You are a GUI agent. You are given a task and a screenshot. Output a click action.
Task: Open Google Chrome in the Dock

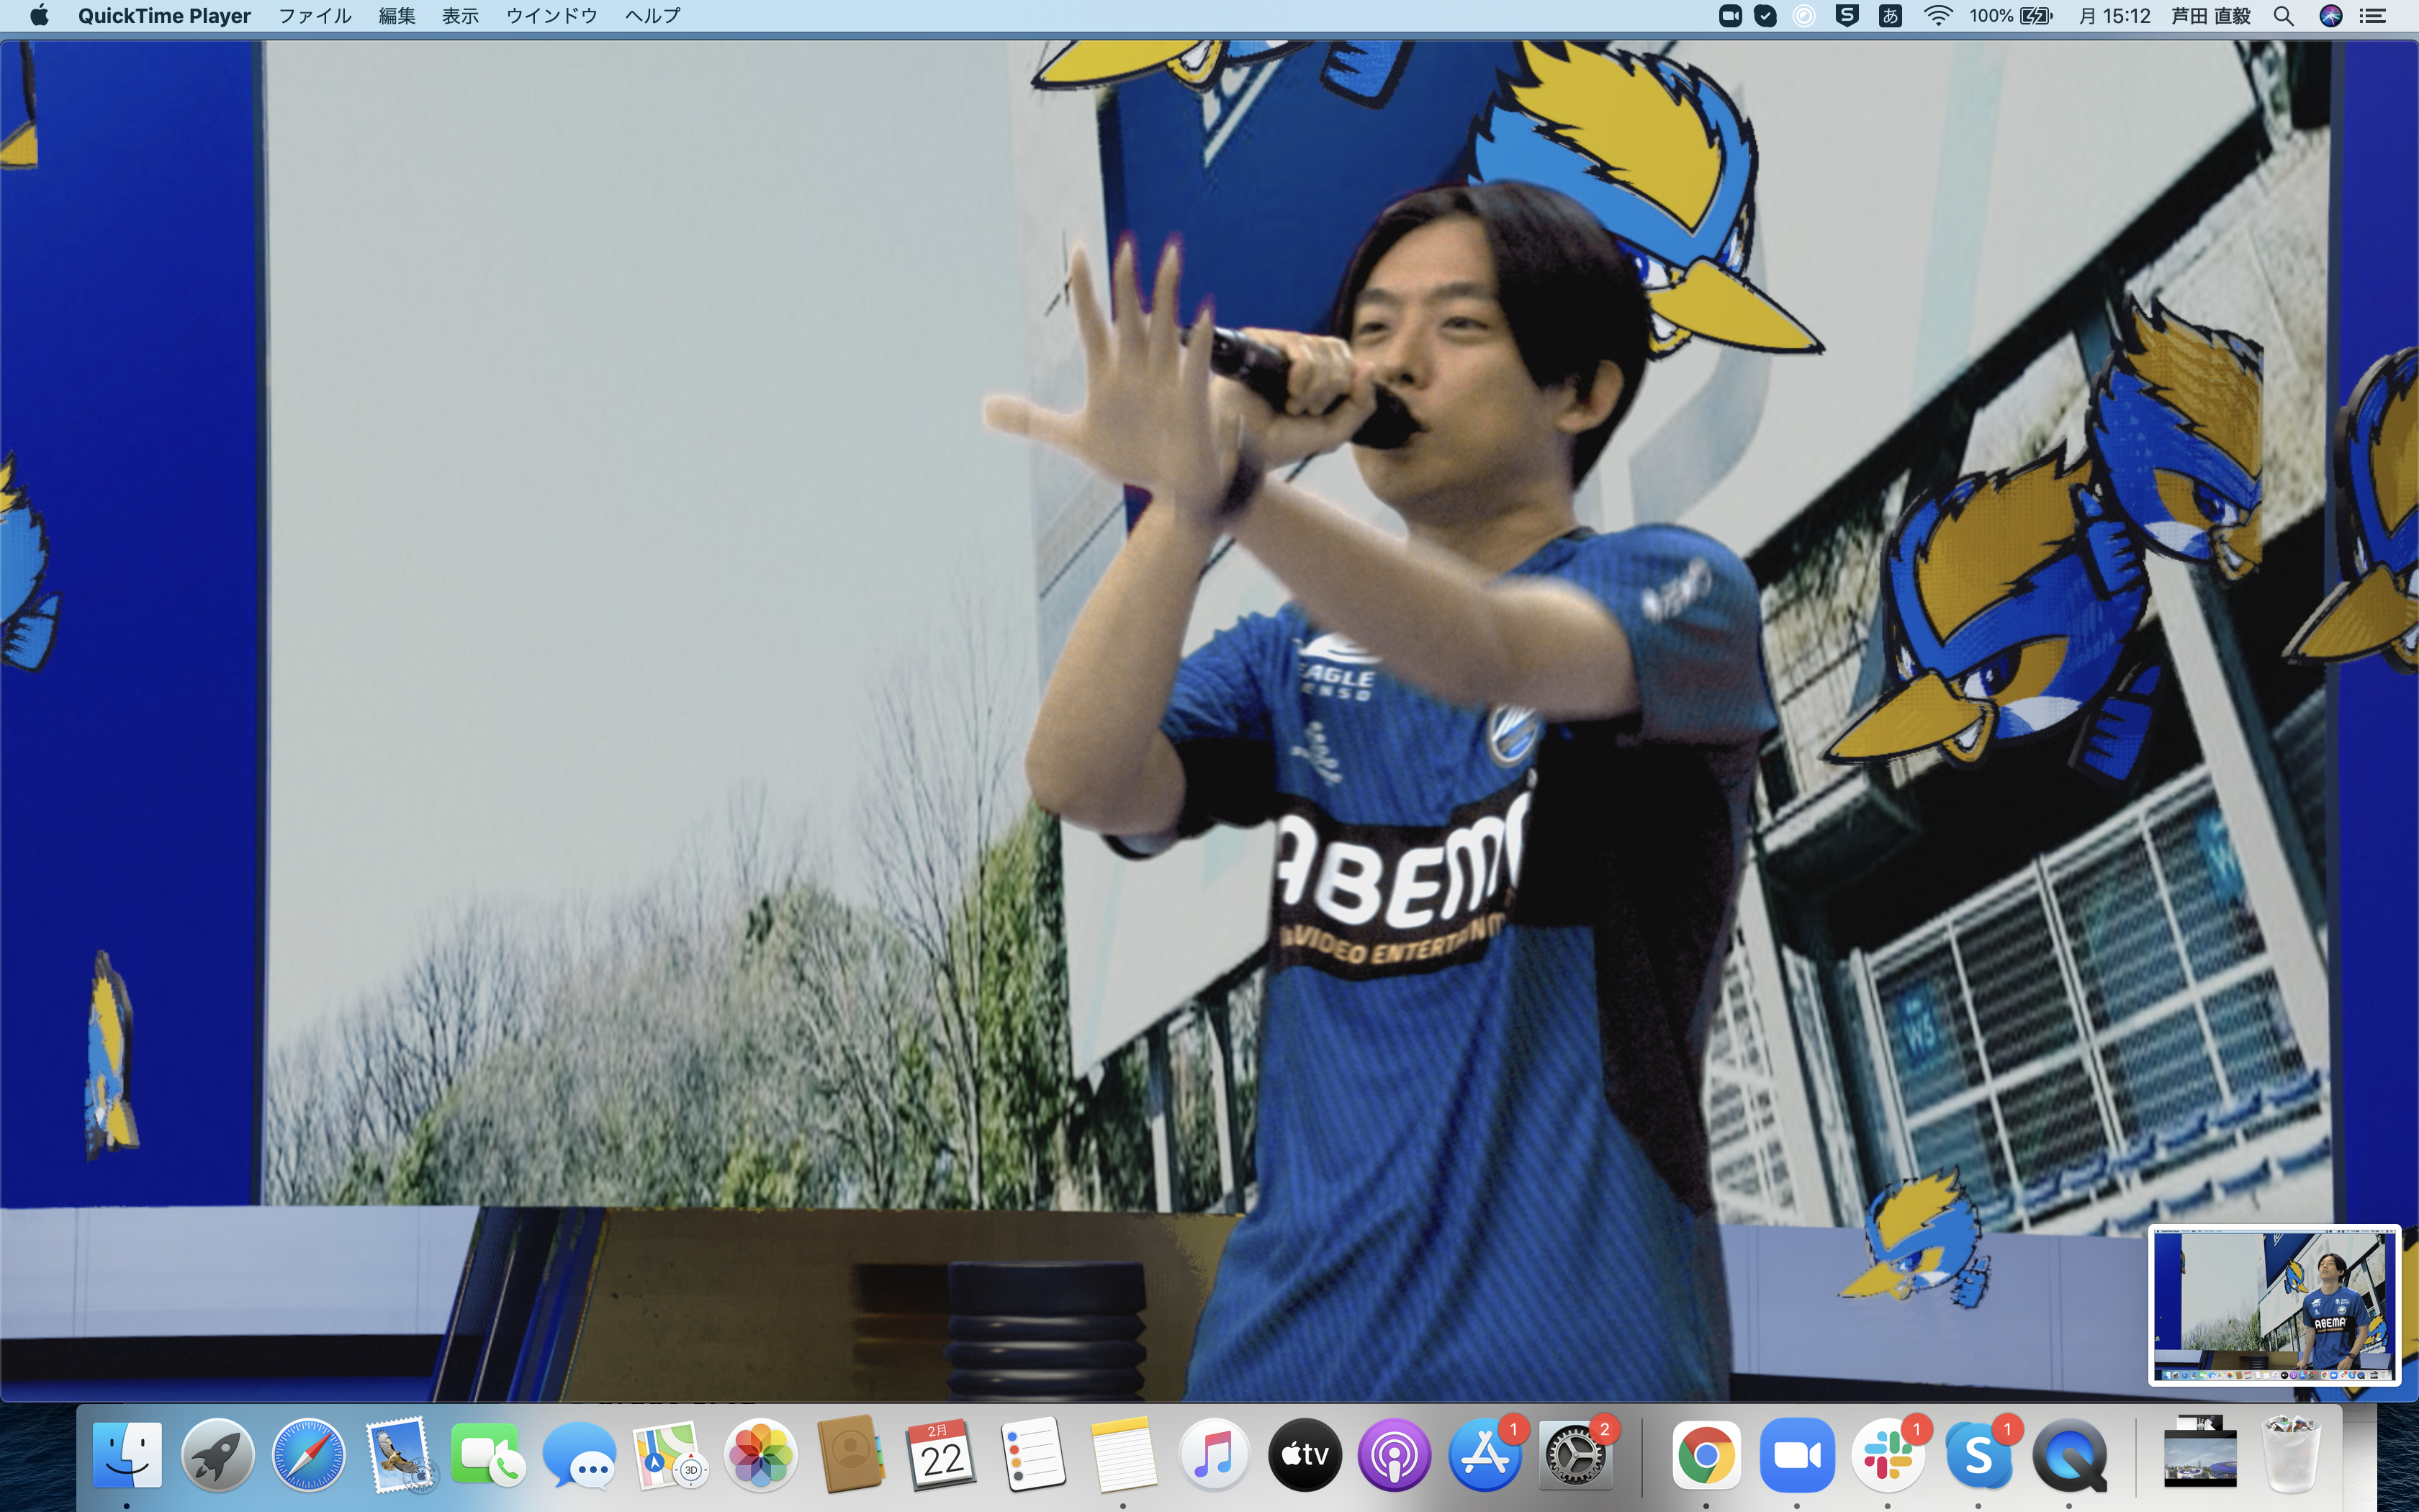tap(1706, 1456)
